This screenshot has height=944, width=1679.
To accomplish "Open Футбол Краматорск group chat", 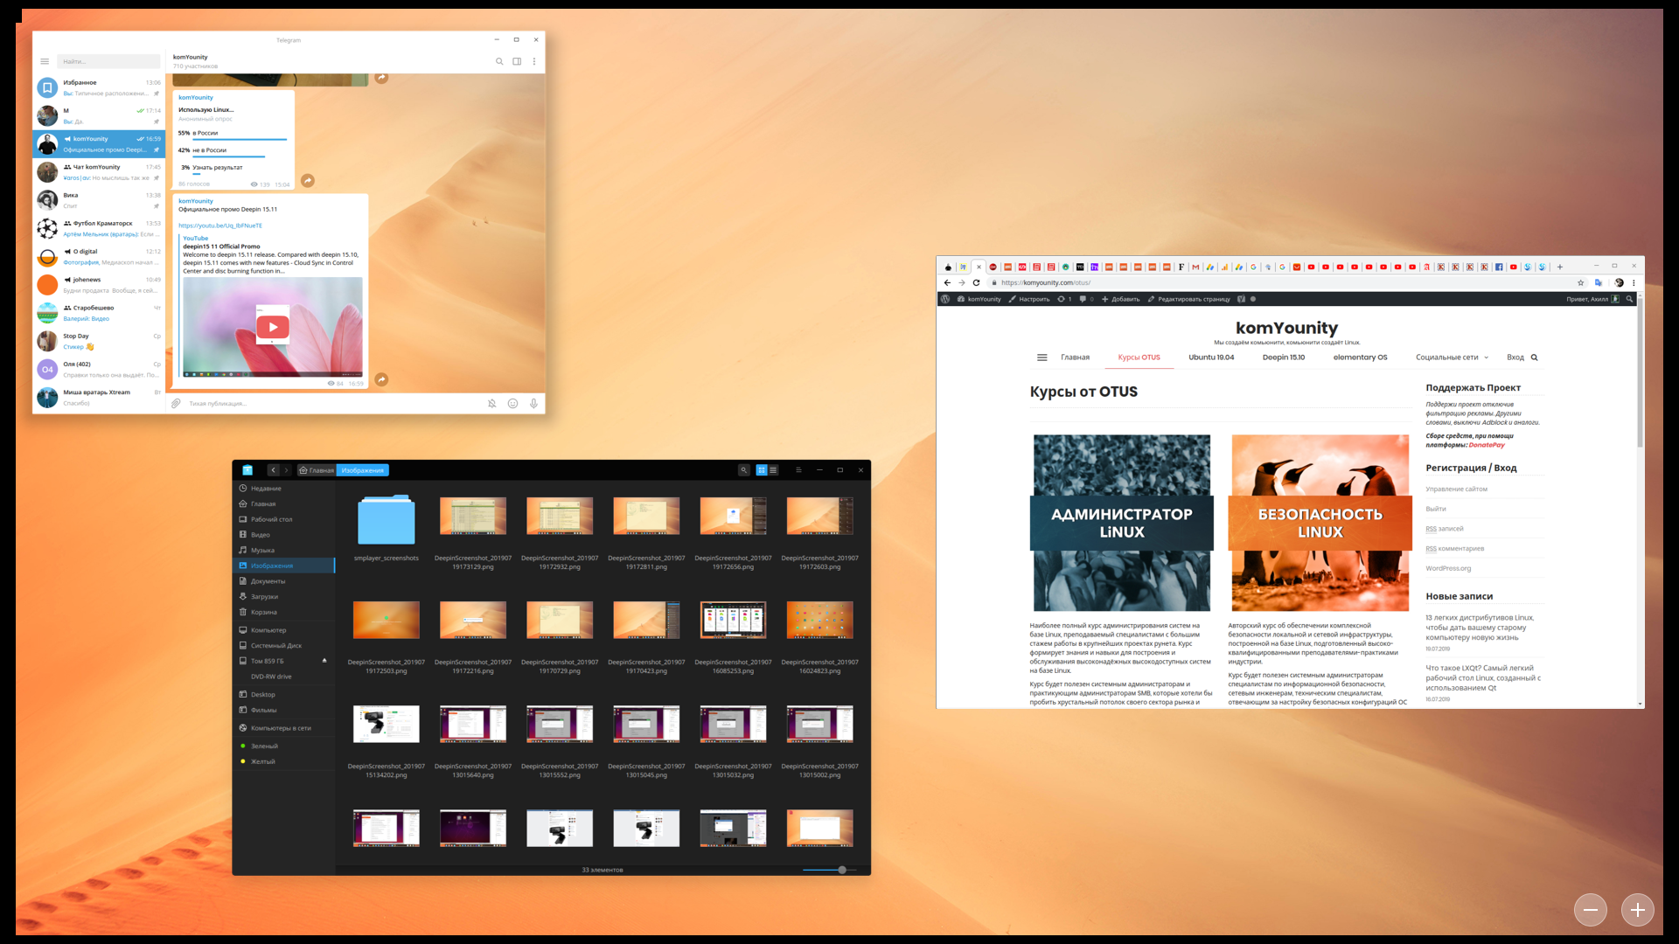I will [x=99, y=228].
